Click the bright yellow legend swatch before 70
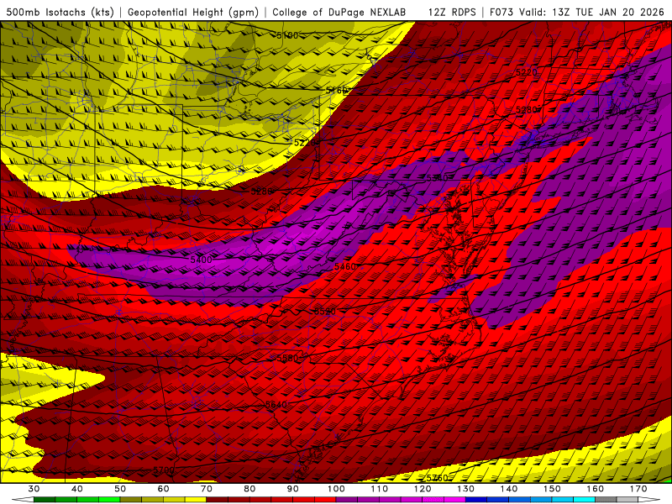672x504 pixels. [196, 499]
